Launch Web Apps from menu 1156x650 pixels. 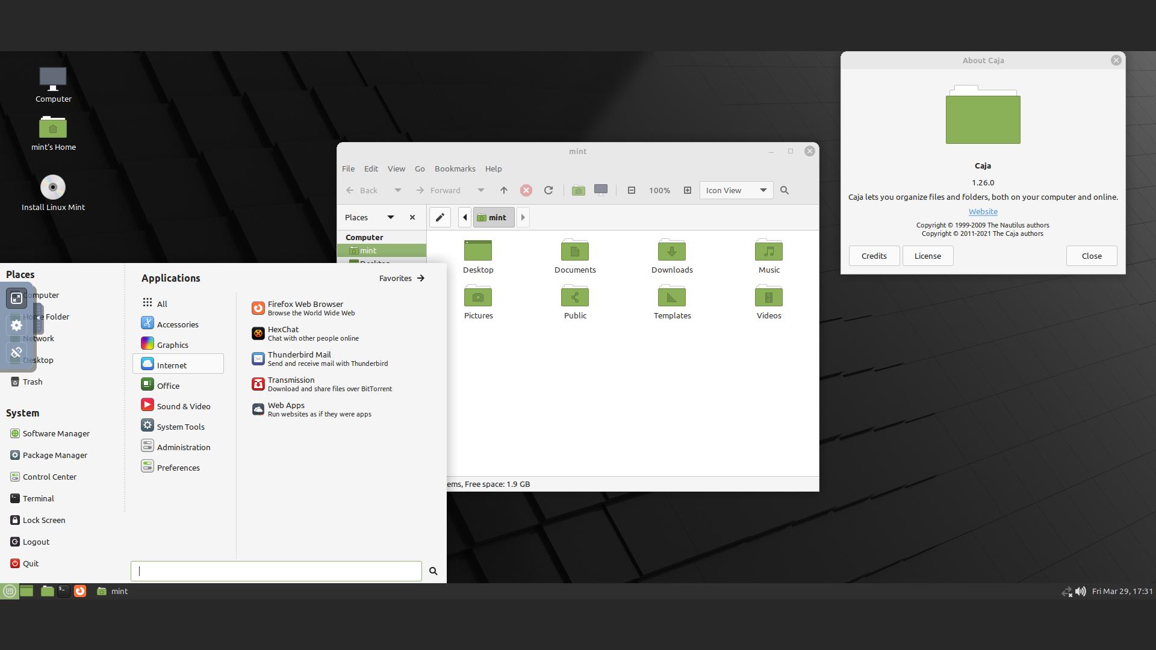click(x=312, y=409)
